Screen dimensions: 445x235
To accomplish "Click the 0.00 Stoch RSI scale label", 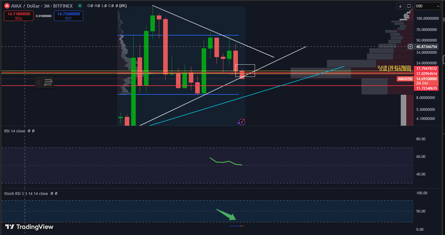I will [419, 230].
